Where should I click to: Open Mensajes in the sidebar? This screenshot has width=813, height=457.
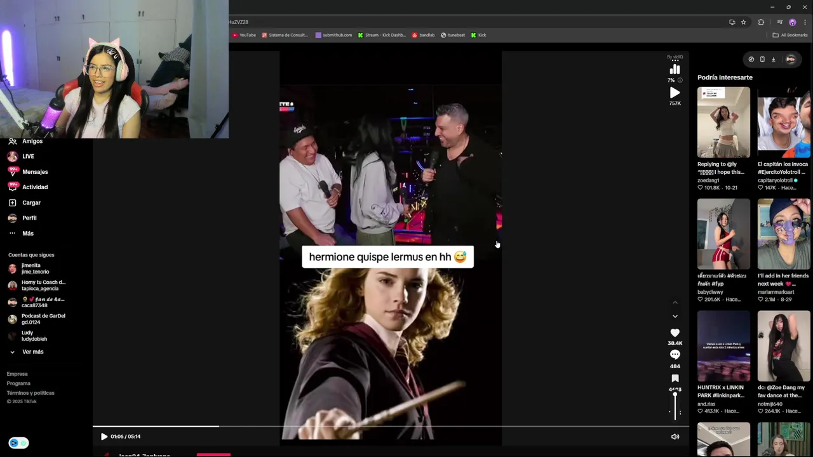point(28,171)
